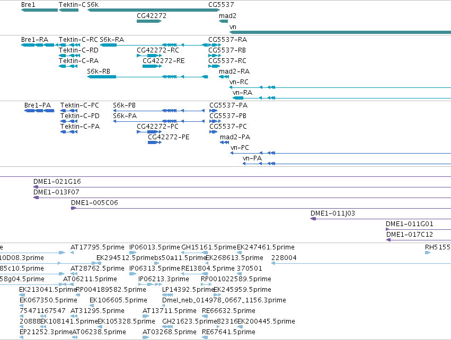This screenshot has height=340, width=451.
Task: Select transcript Tektin-C-RC
Action: tap(69, 45)
